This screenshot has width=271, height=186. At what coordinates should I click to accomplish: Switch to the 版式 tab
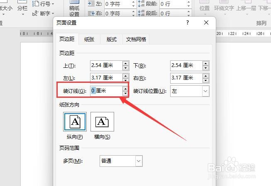tap(112, 40)
